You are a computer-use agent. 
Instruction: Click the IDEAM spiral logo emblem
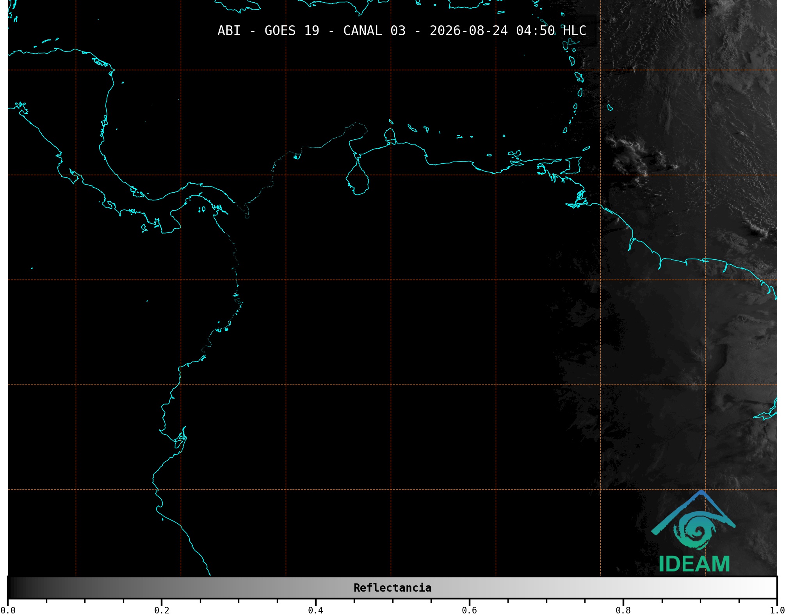(x=694, y=521)
